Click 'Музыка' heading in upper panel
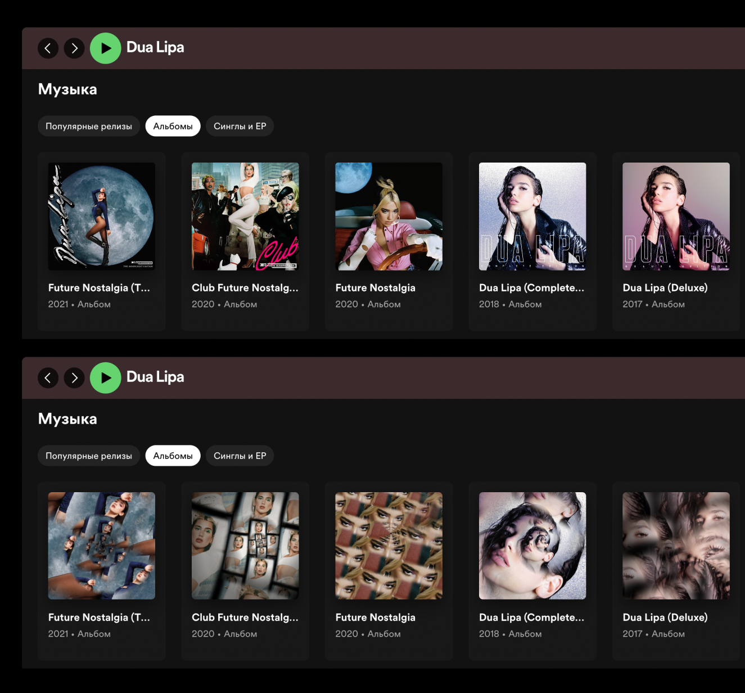This screenshot has width=745, height=693. [x=67, y=89]
